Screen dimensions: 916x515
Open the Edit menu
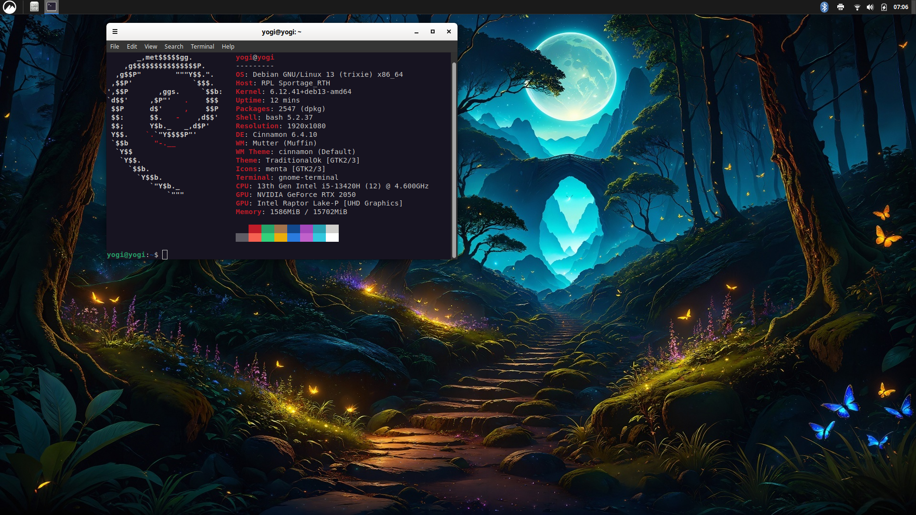132,47
